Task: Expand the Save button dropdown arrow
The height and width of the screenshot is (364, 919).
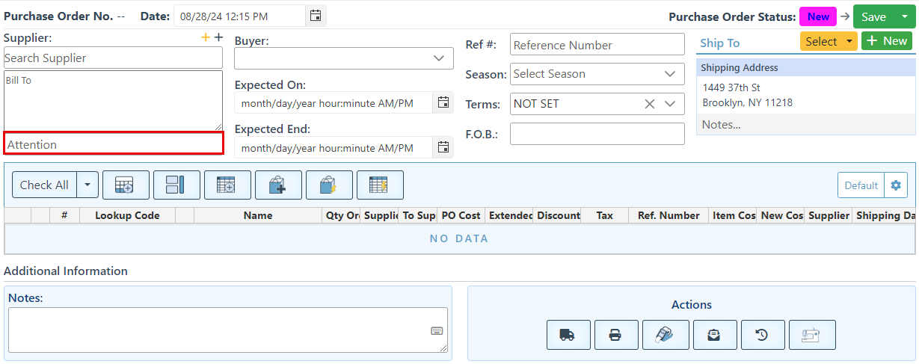Action: tap(904, 17)
